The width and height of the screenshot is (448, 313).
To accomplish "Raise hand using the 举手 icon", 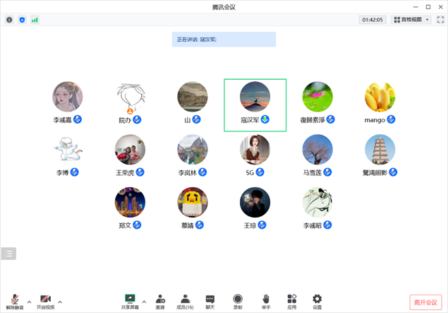I will 266,300.
